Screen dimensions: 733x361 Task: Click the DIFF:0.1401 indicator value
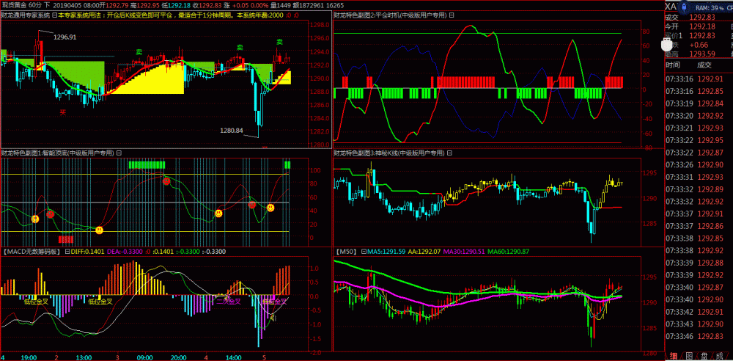click(x=87, y=252)
